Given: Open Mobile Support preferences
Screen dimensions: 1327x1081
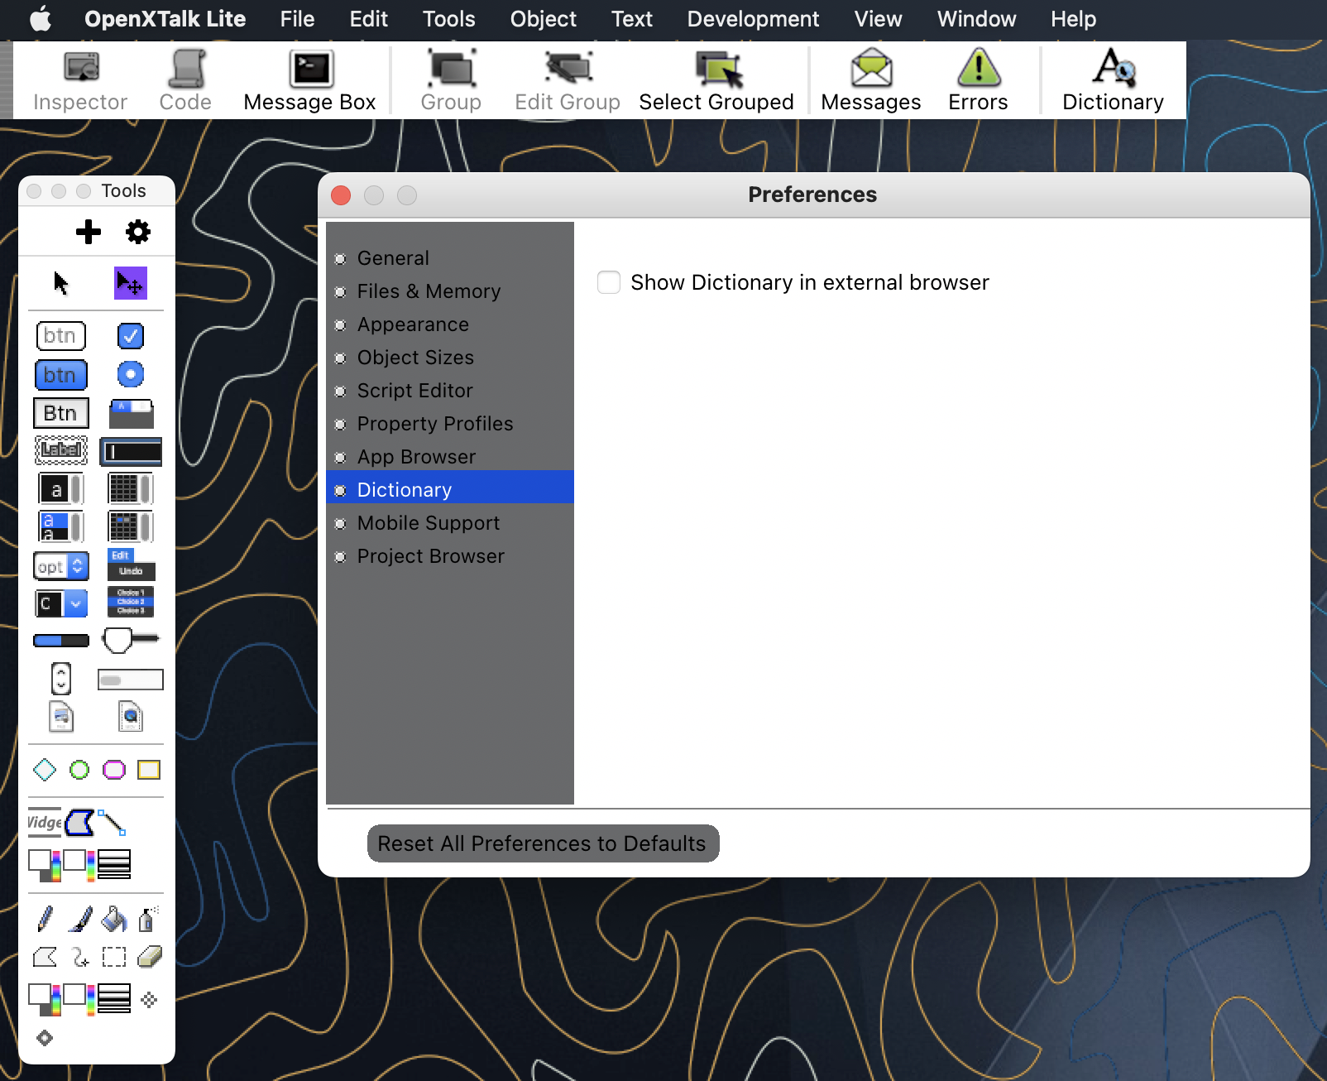Looking at the screenshot, I should click(x=450, y=523).
